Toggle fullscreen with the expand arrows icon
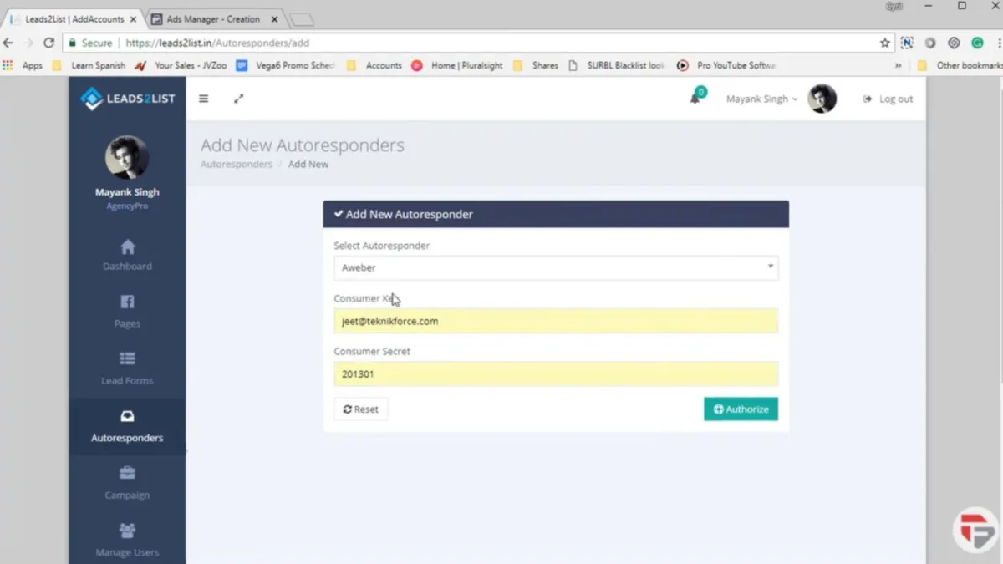 coord(238,99)
